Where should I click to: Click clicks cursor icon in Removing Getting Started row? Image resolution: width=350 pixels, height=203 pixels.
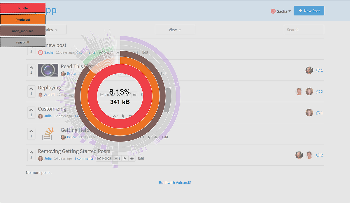(x=125, y=158)
